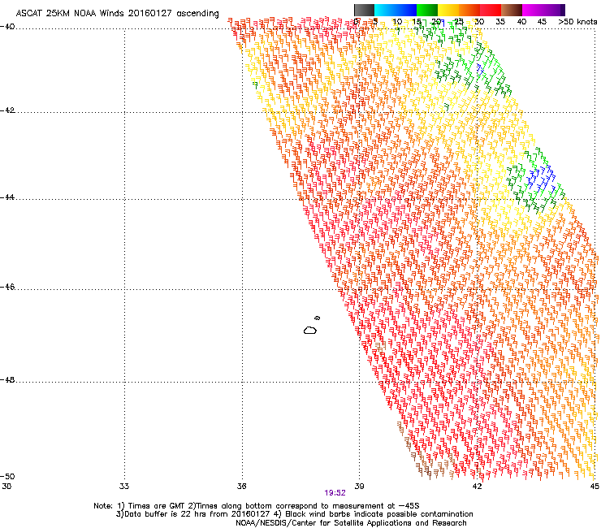
Task: Click the gray segment of the wind speed color bar
Action: click(364, 10)
